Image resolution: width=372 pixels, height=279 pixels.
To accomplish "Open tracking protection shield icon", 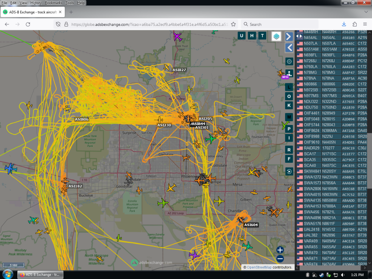I will click(x=58, y=24).
